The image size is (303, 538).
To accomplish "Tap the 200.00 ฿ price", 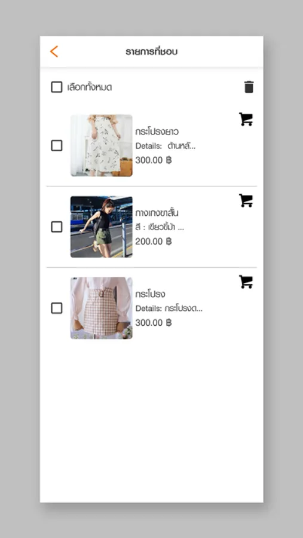I will point(154,242).
